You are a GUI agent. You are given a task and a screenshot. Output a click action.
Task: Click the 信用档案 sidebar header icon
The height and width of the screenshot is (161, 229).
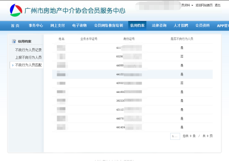[14, 41]
